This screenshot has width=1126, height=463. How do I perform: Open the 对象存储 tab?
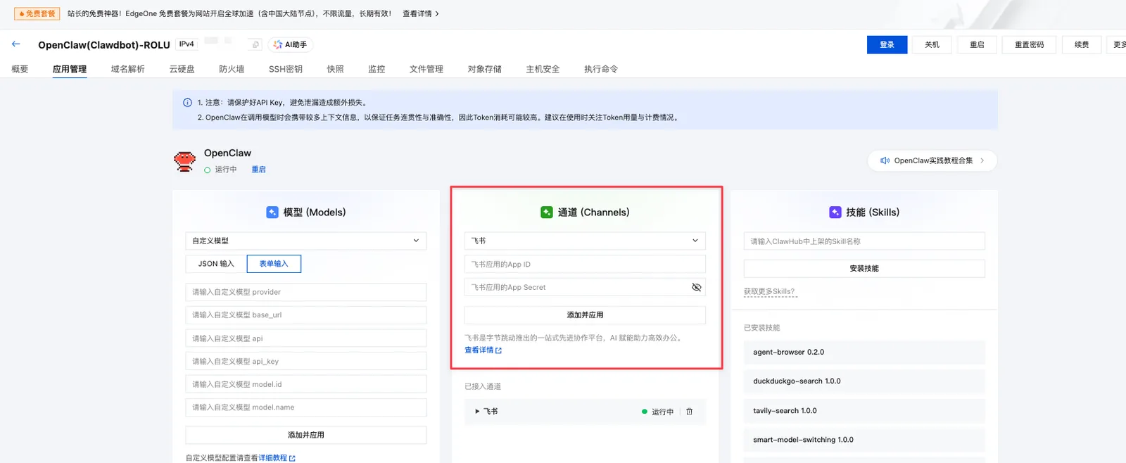pyautogui.click(x=485, y=69)
